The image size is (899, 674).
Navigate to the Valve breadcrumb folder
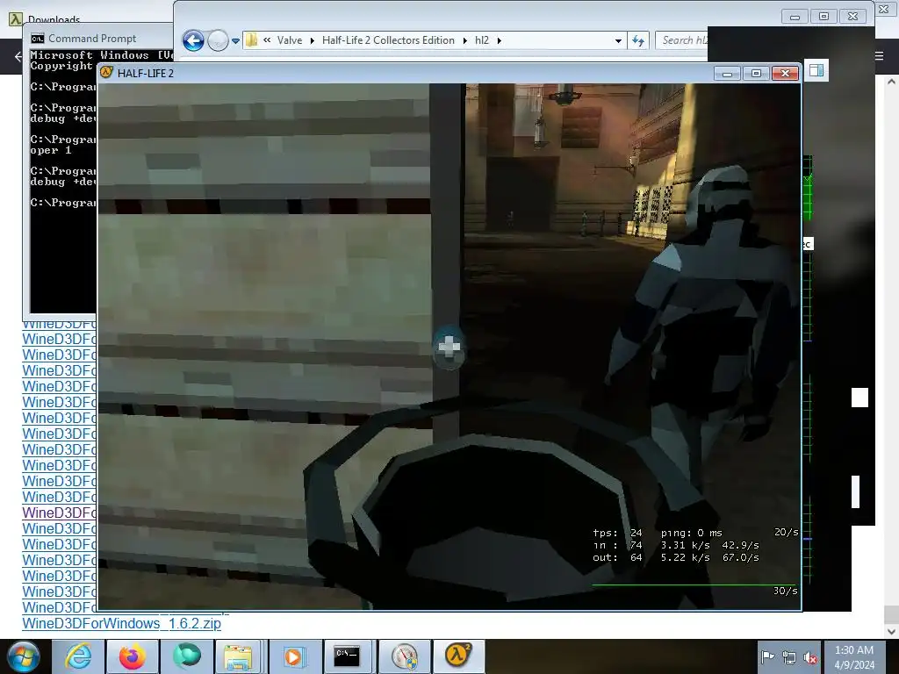tap(290, 40)
